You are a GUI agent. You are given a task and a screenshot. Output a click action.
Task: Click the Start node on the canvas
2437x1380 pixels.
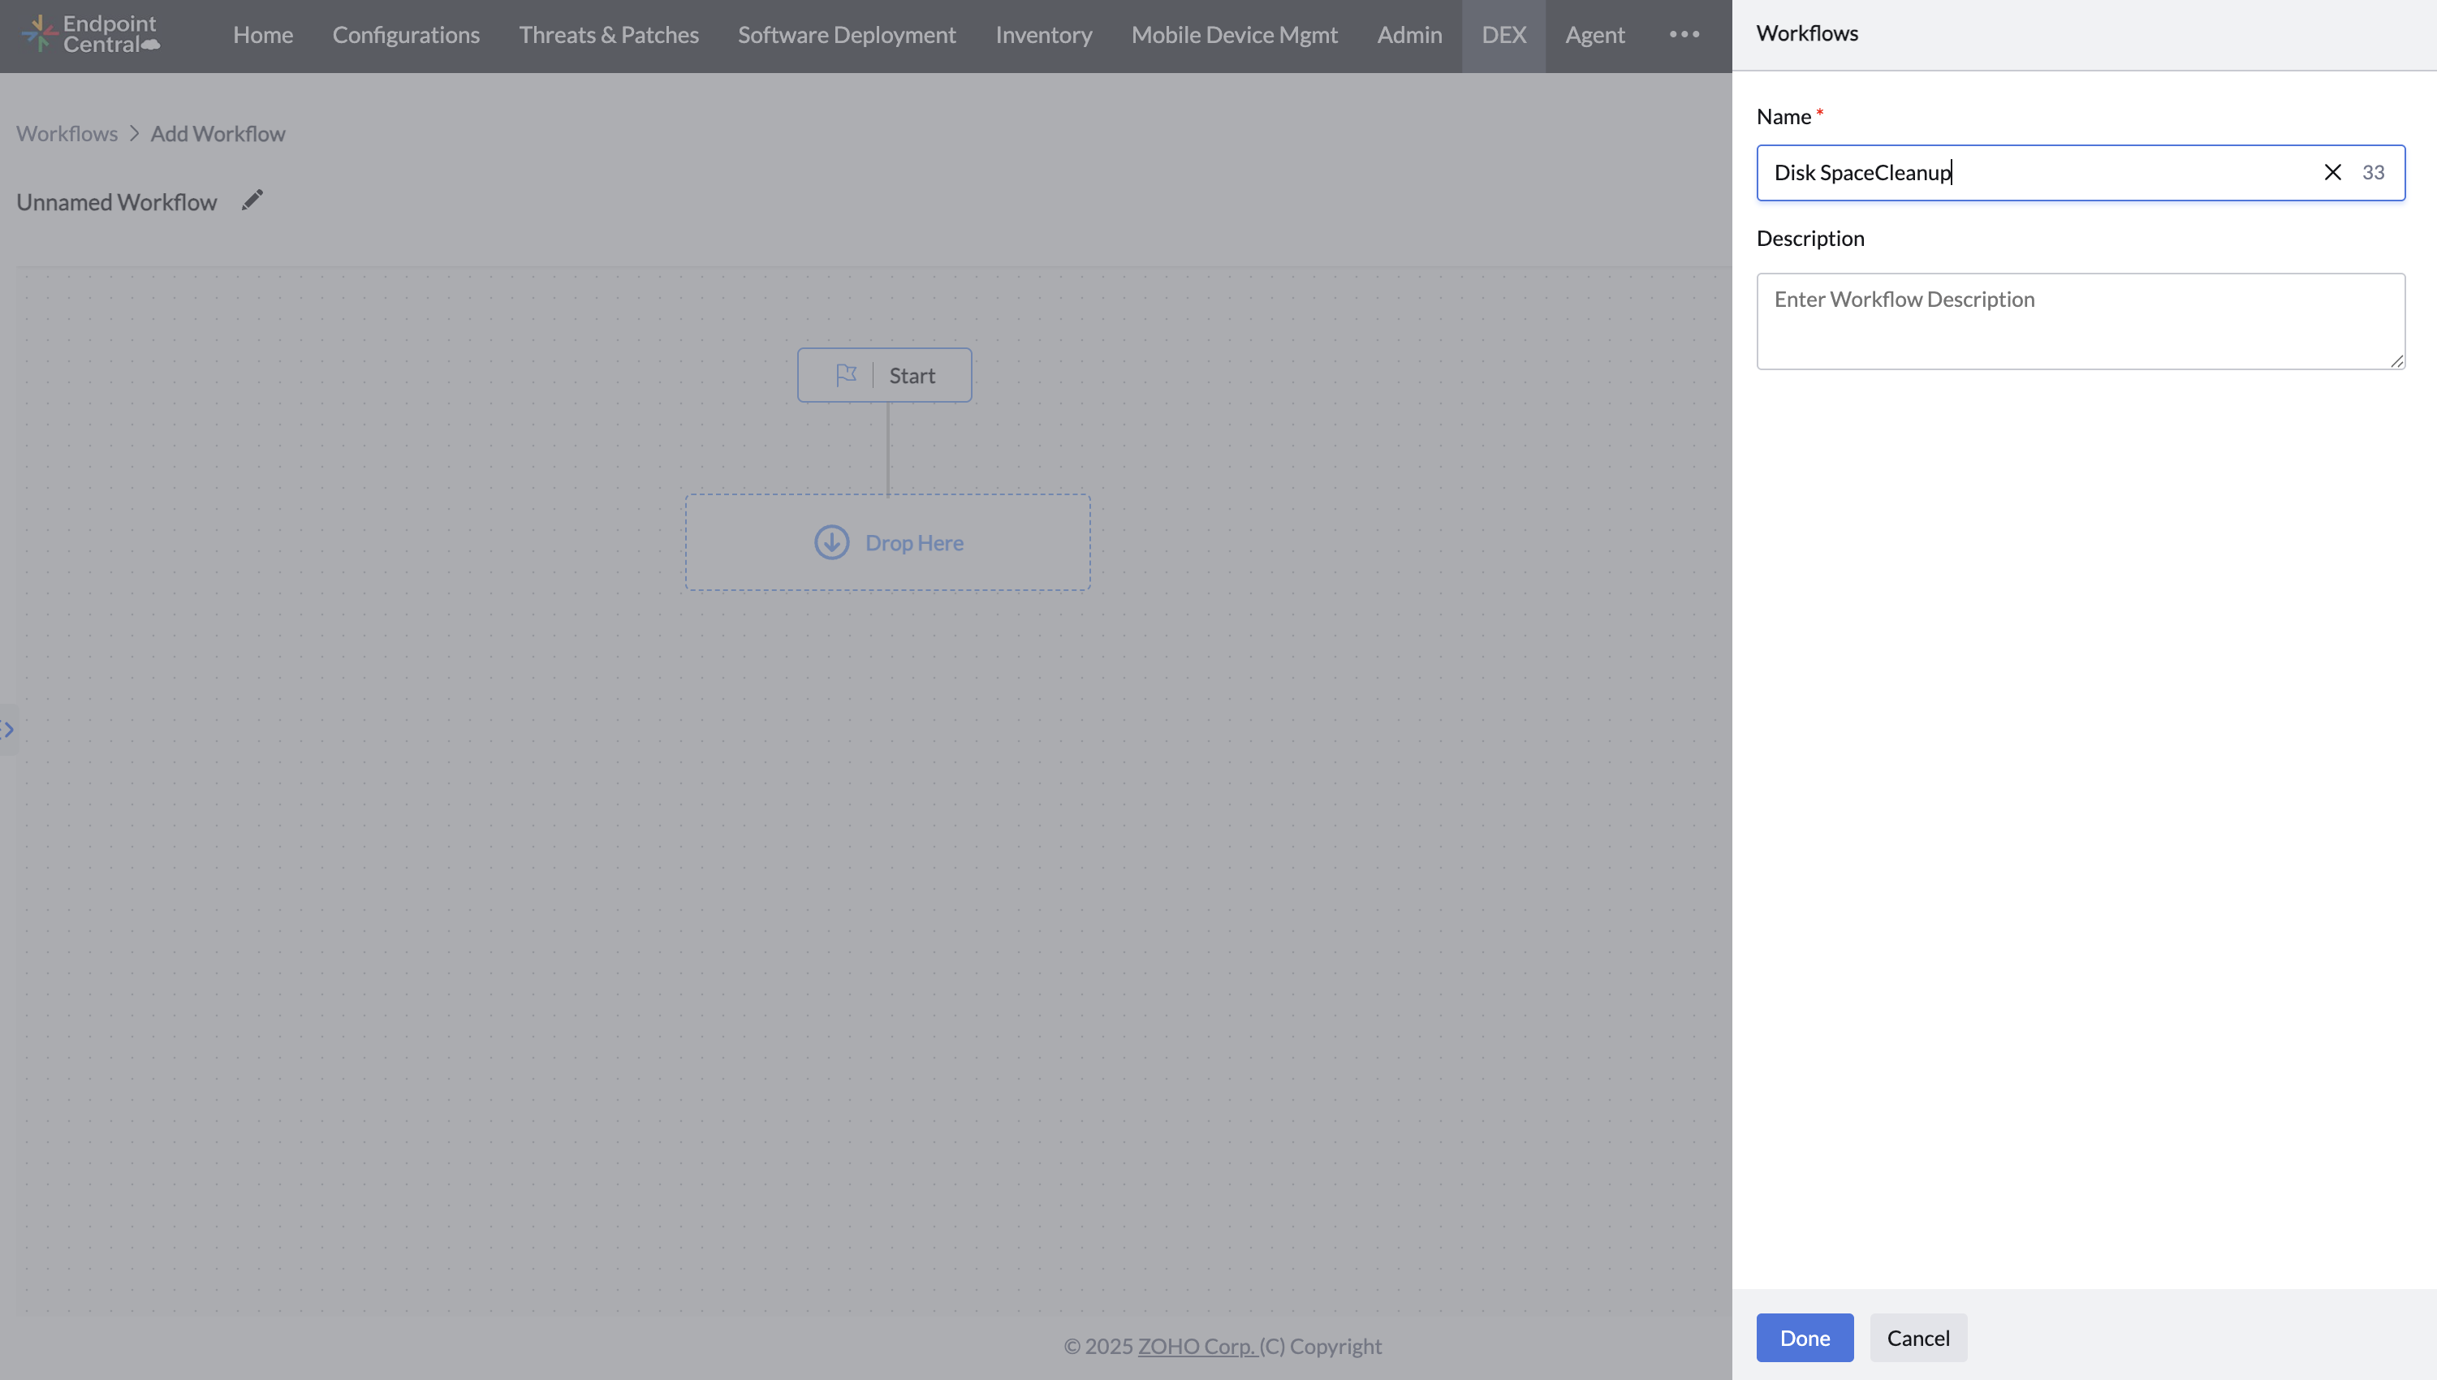click(x=885, y=374)
